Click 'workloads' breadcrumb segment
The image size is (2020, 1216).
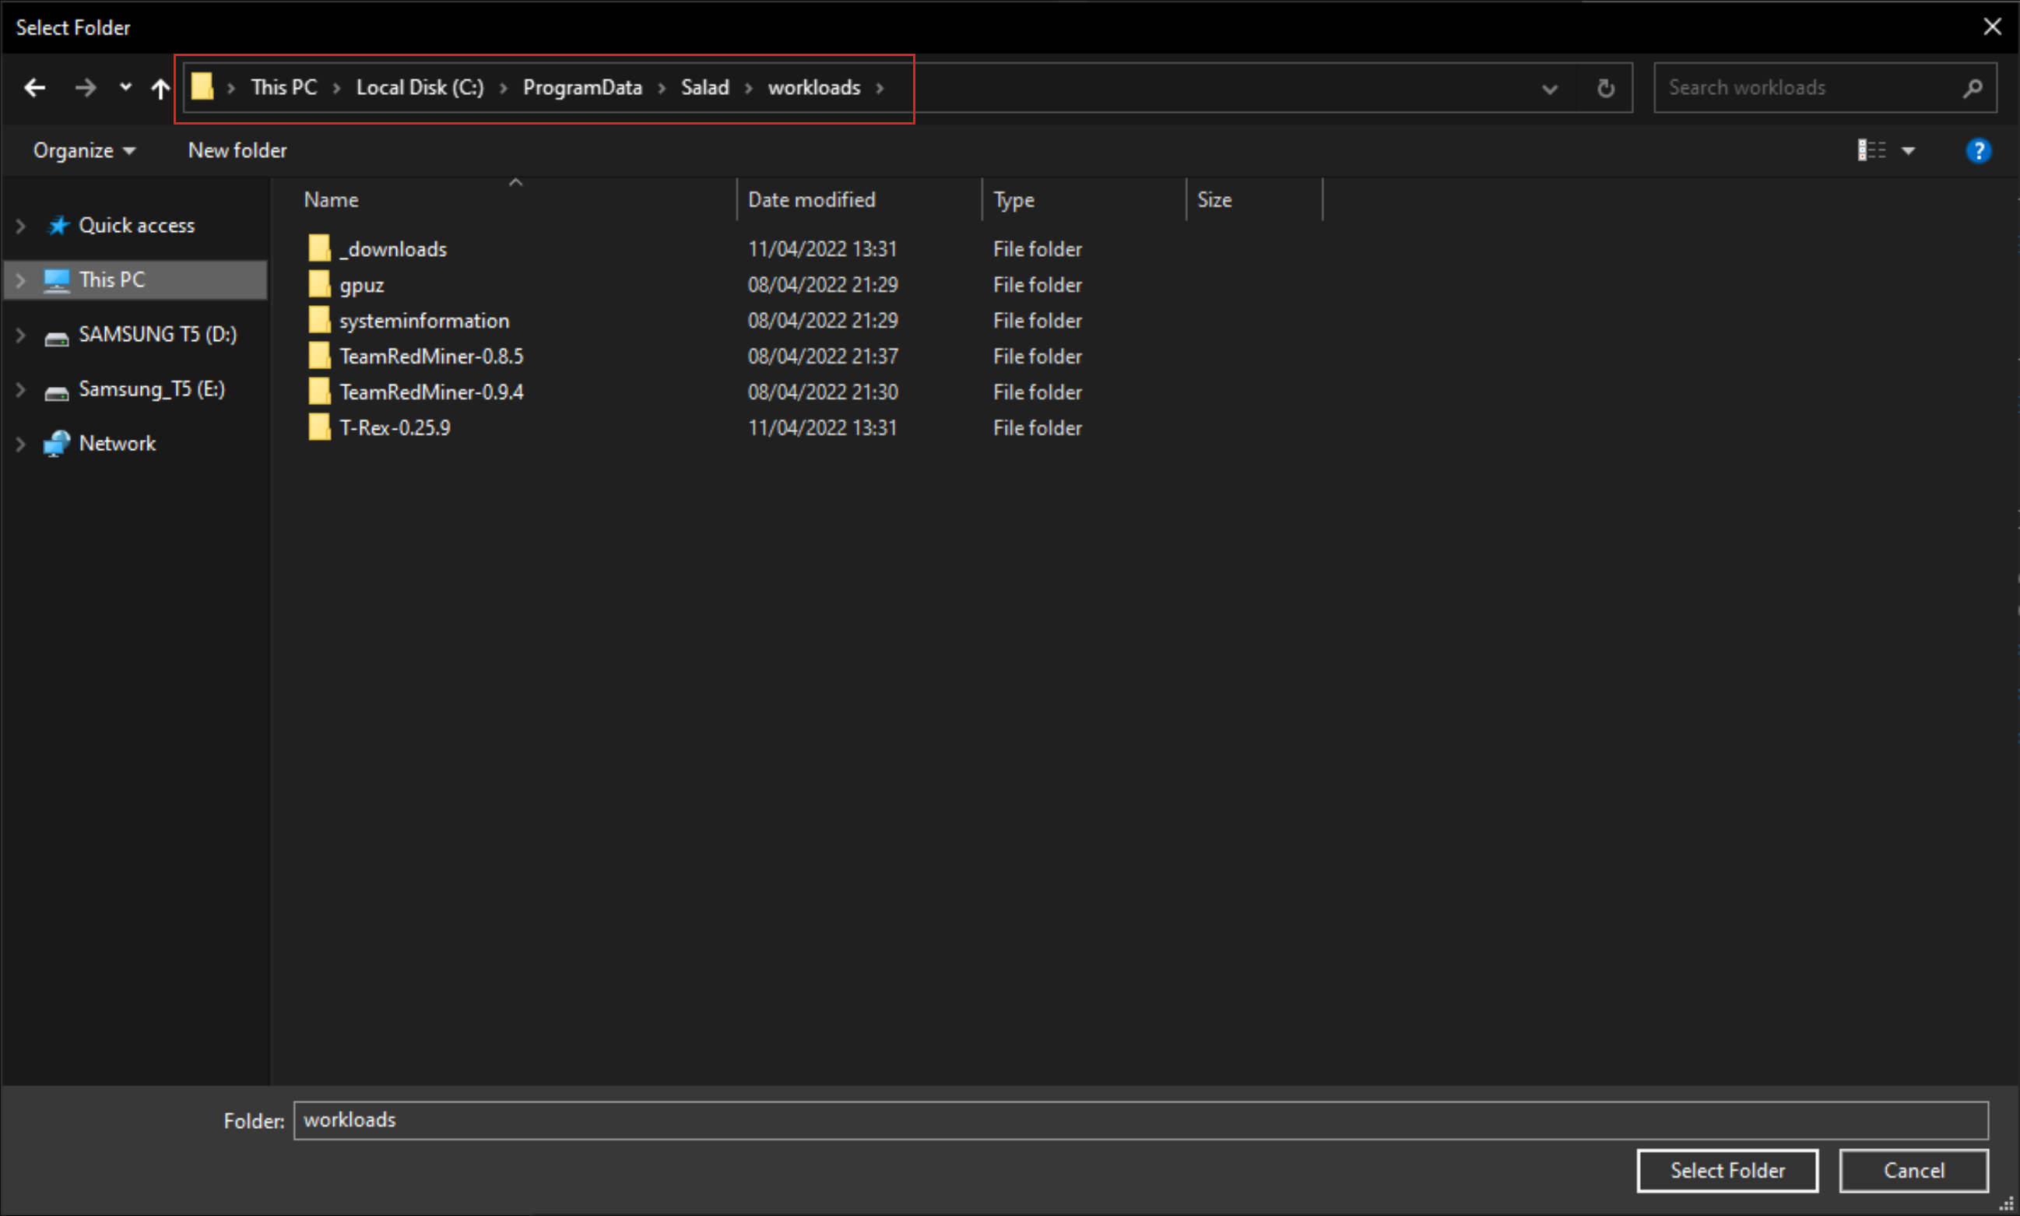(813, 87)
